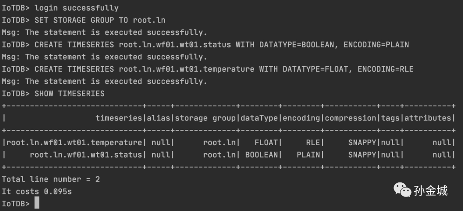Click the BOOLEAN dataType cell
This screenshot has height=211, width=463.
click(x=262, y=155)
